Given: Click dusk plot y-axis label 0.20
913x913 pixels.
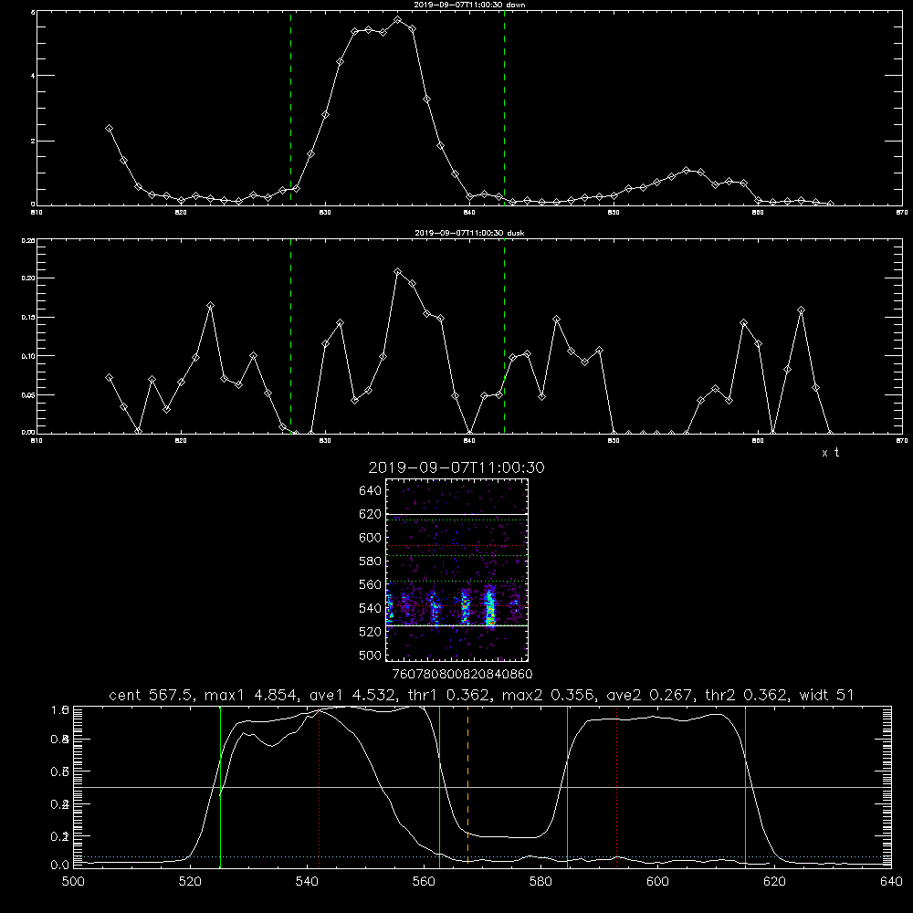Looking at the screenshot, I should [28, 278].
